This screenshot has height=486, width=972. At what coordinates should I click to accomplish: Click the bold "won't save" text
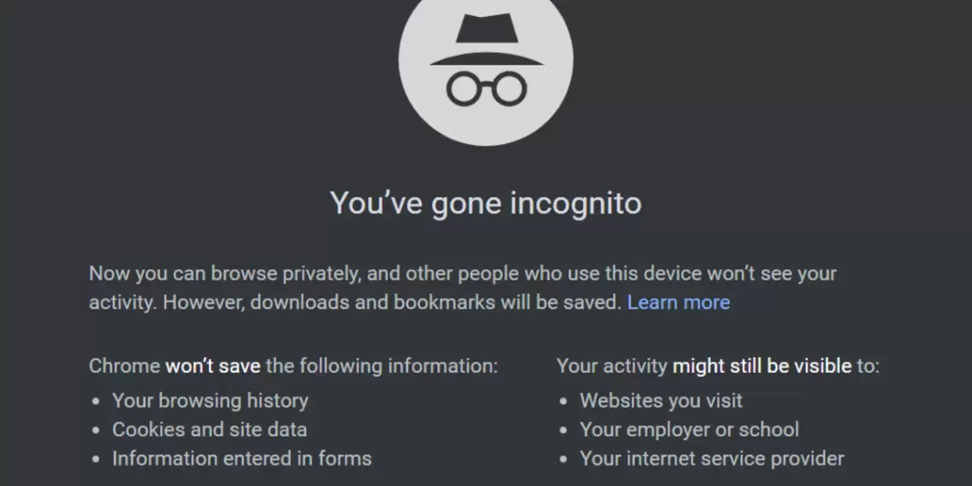coord(212,367)
